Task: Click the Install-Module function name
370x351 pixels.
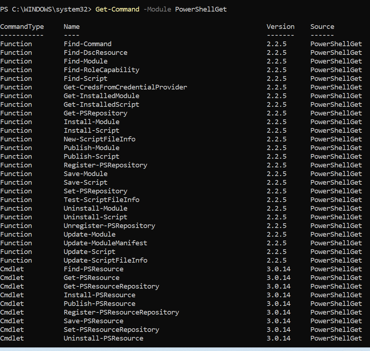Action: pos(92,122)
